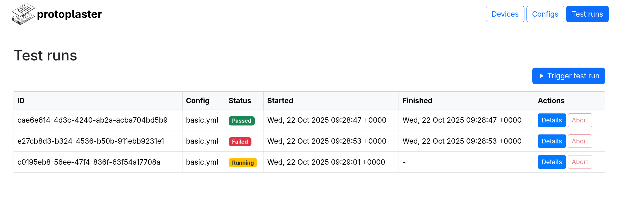Click the play icon in Trigger test run
Image resolution: width=619 pixels, height=200 pixels.
(541, 76)
